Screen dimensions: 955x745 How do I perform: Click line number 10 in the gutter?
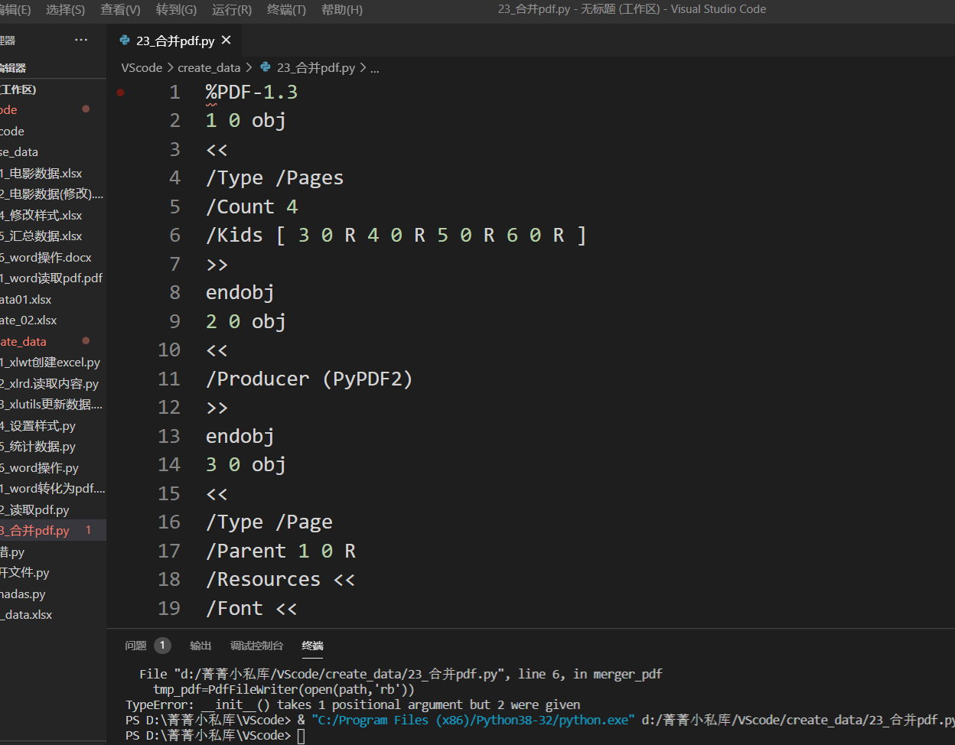click(x=169, y=350)
